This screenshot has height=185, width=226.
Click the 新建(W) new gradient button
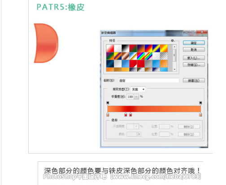click(194, 81)
